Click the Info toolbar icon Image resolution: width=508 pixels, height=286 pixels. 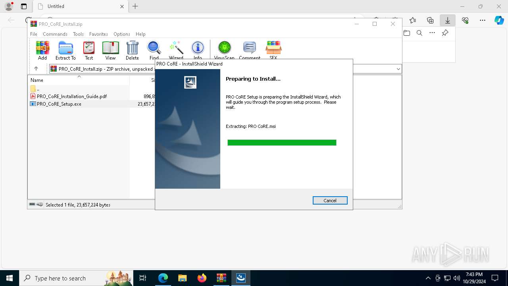tap(198, 50)
